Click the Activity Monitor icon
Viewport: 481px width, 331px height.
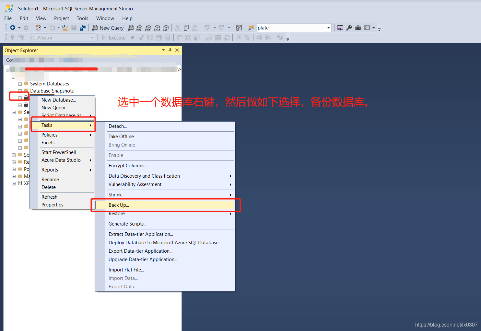point(239,28)
